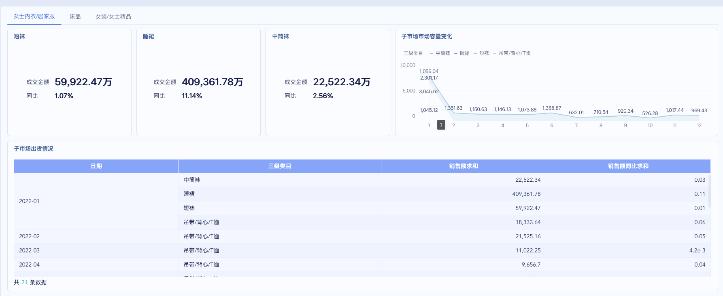The width and height of the screenshot is (723, 296).
Task: Select the 中筒袜 card title
Action: pos(281,36)
